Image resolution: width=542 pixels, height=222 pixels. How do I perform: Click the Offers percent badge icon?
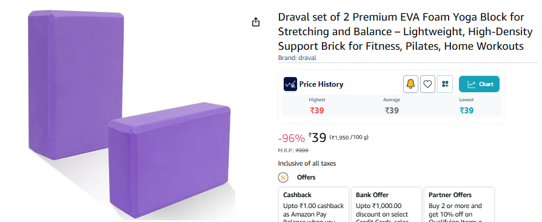click(283, 177)
